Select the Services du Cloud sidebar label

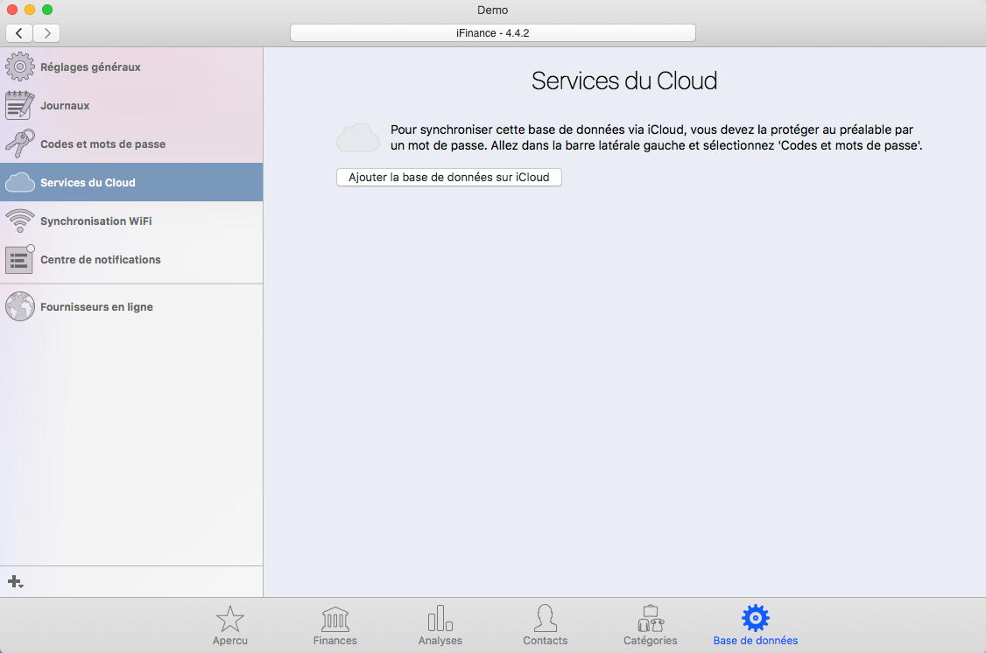tap(88, 182)
